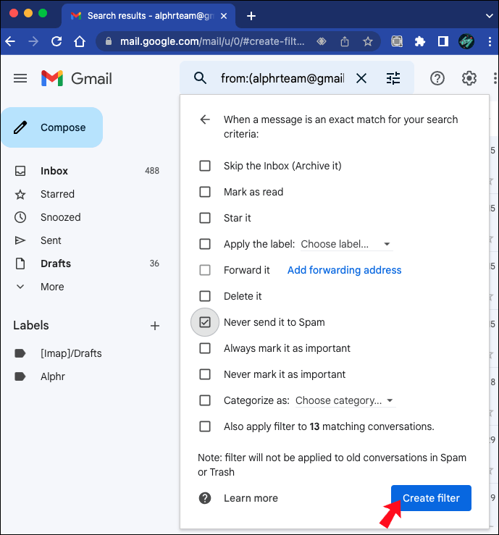This screenshot has width=499, height=535.
Task: Check Delete it option
Action: pyautogui.click(x=205, y=296)
